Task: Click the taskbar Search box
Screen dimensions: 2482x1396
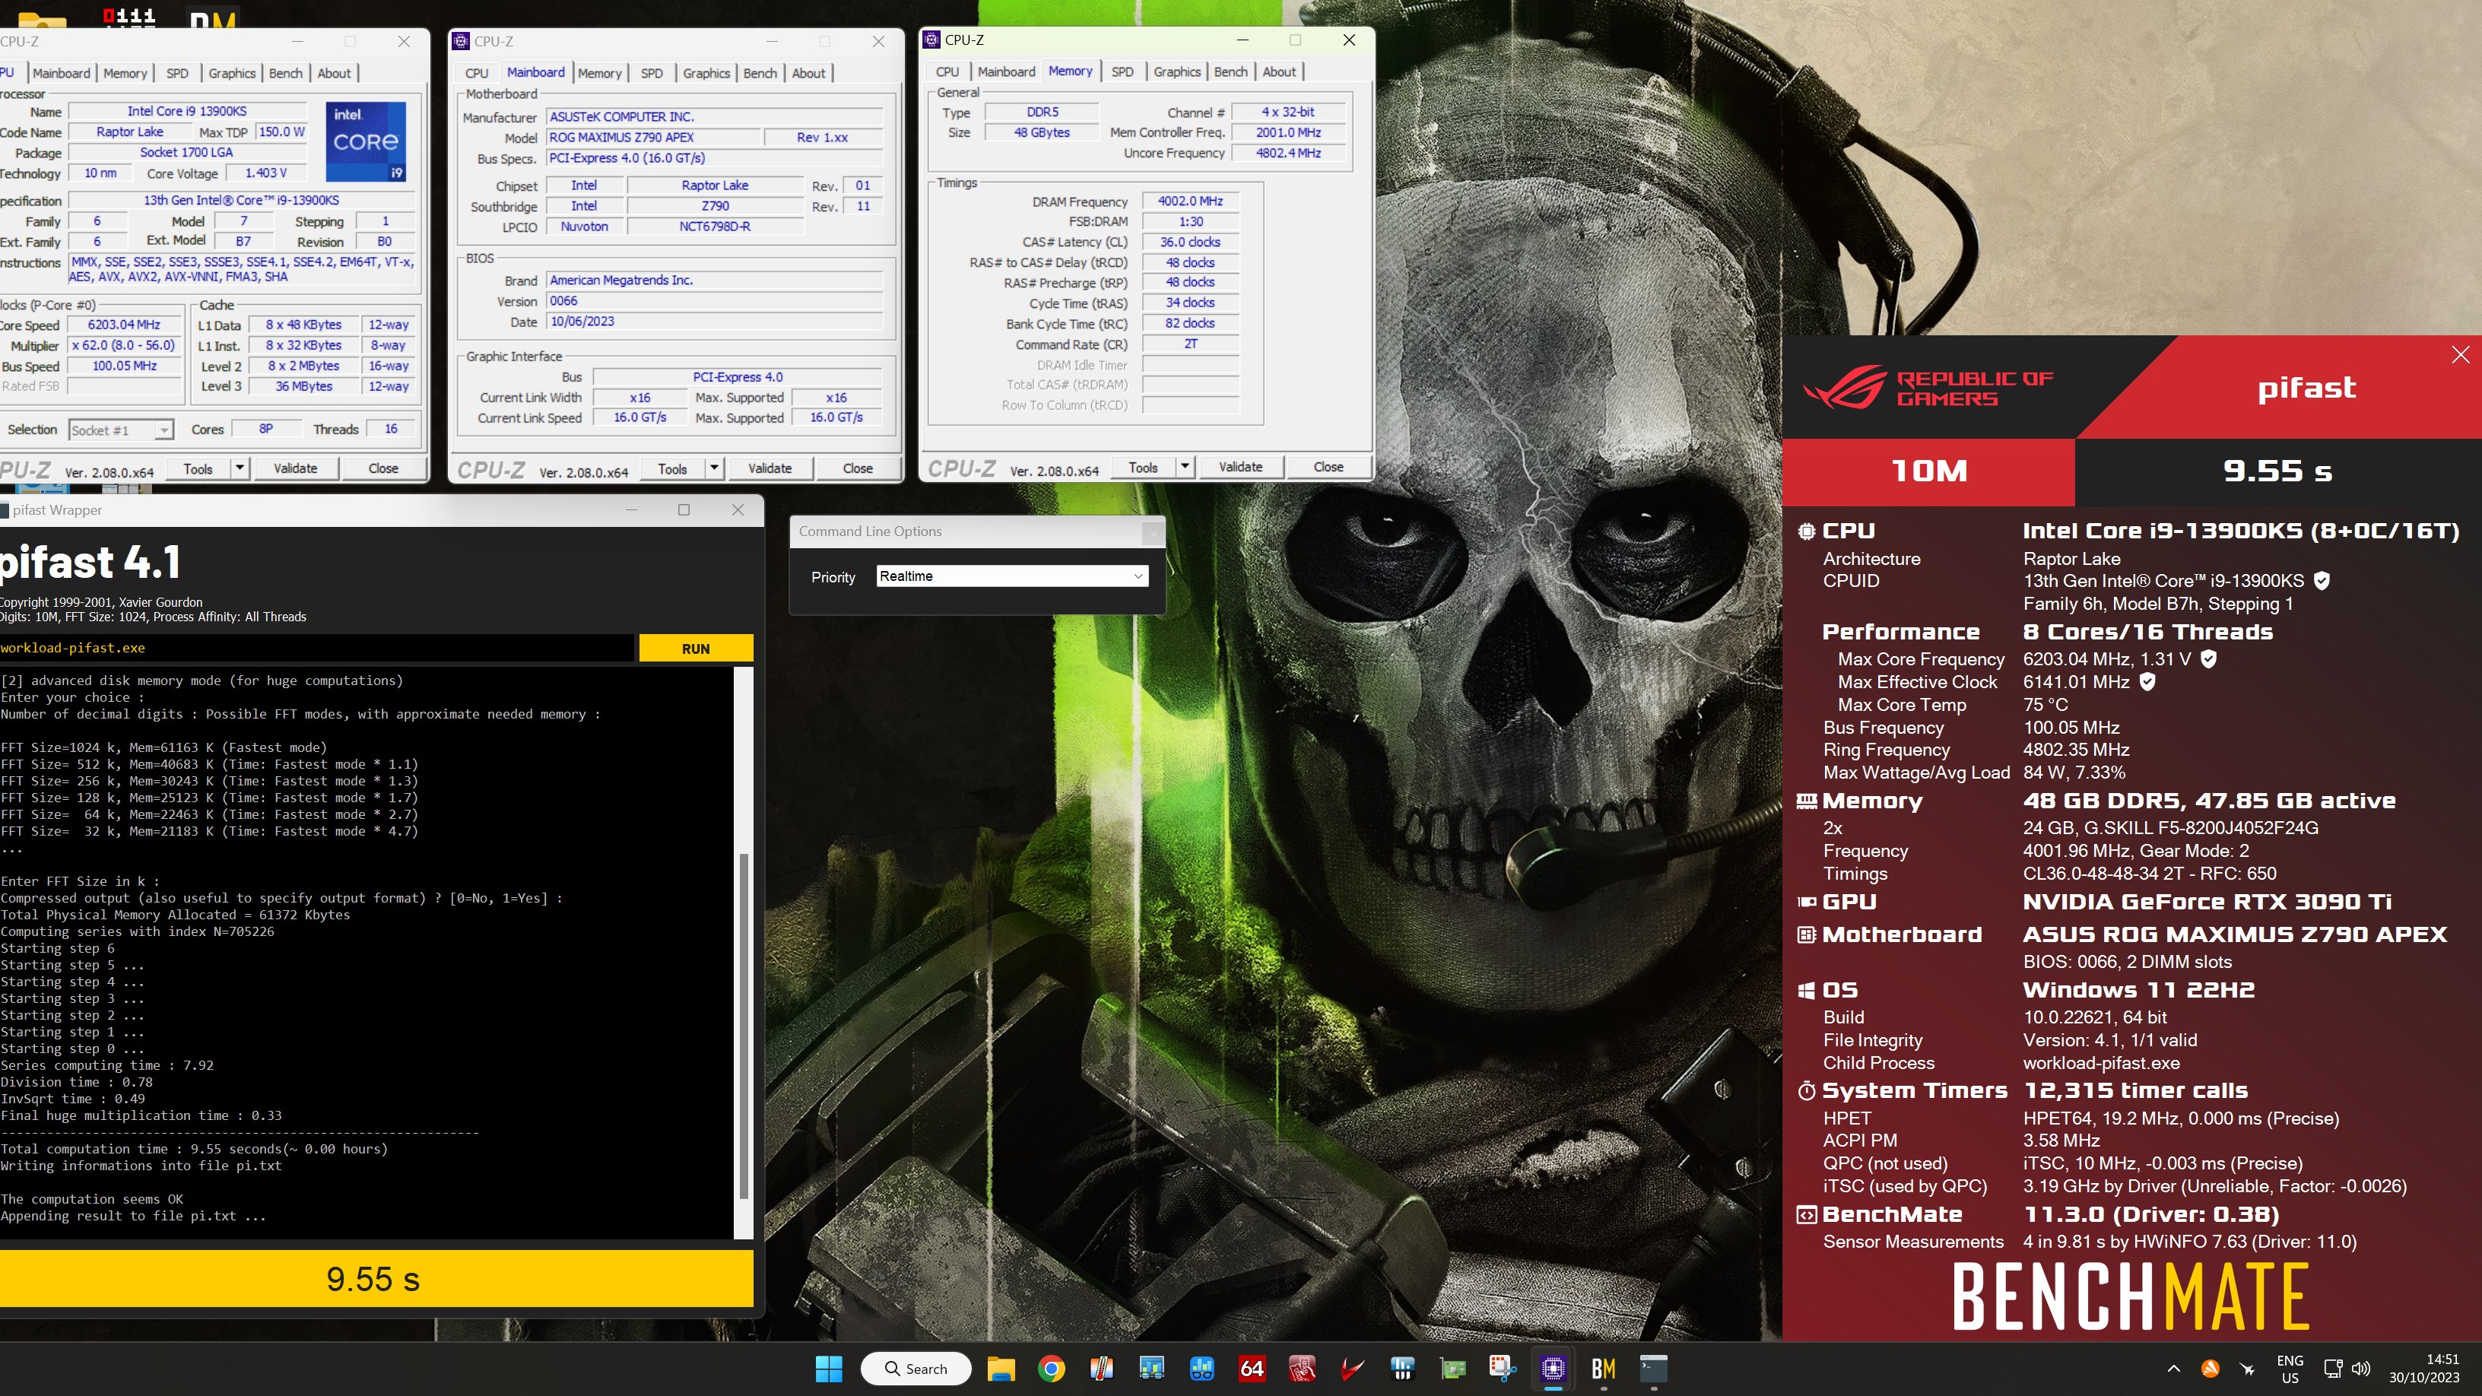Action: coord(916,1368)
